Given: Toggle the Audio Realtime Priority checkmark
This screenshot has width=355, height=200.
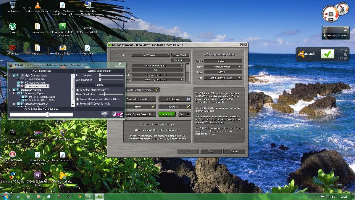Looking at the screenshot, I should point(156,90).
